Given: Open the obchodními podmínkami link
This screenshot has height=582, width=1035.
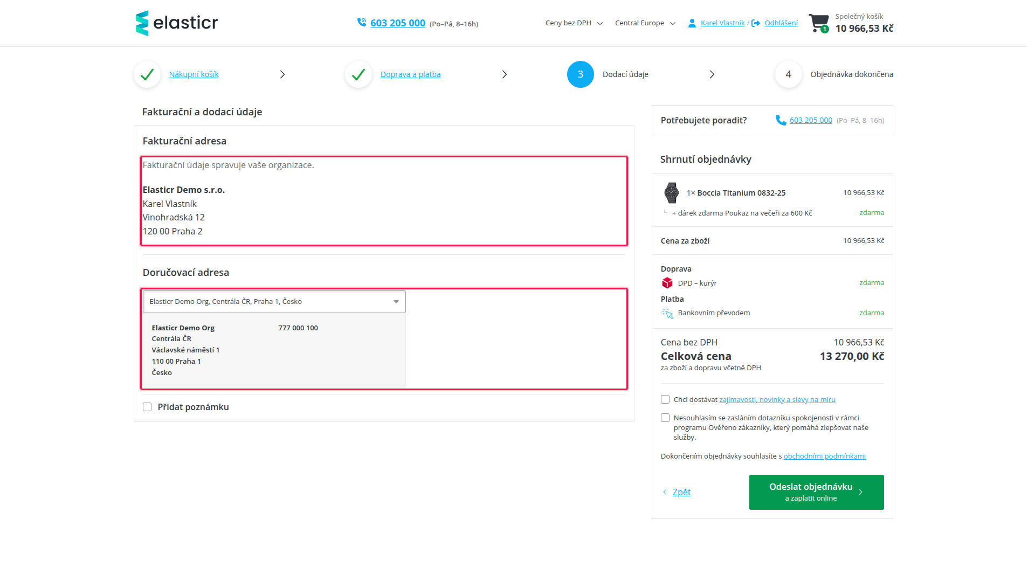Looking at the screenshot, I should 824,456.
